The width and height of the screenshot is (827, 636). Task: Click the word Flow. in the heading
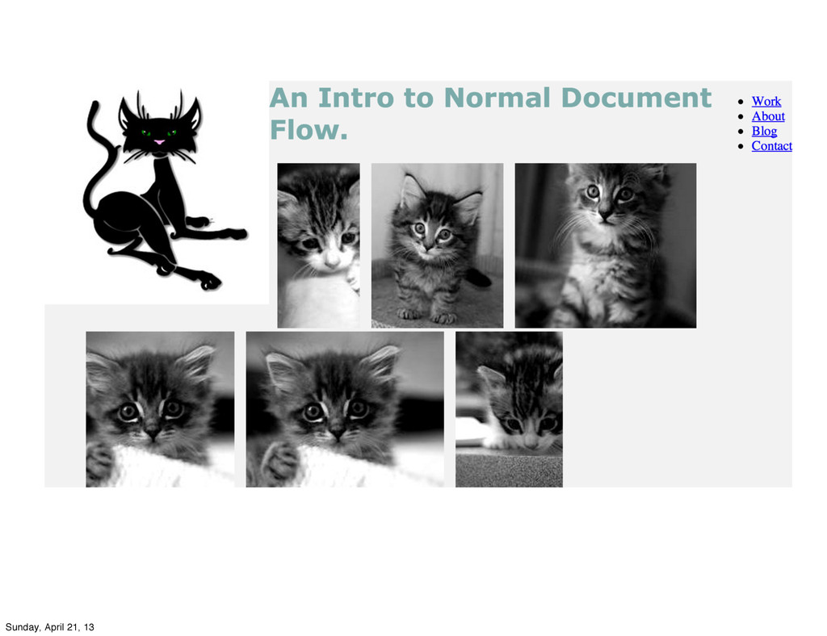pos(309,130)
